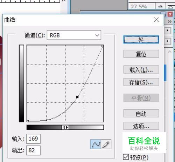This screenshot has width=175, height=162.
Task: Select the pencil freehand curve tool
Action: coord(106,144)
